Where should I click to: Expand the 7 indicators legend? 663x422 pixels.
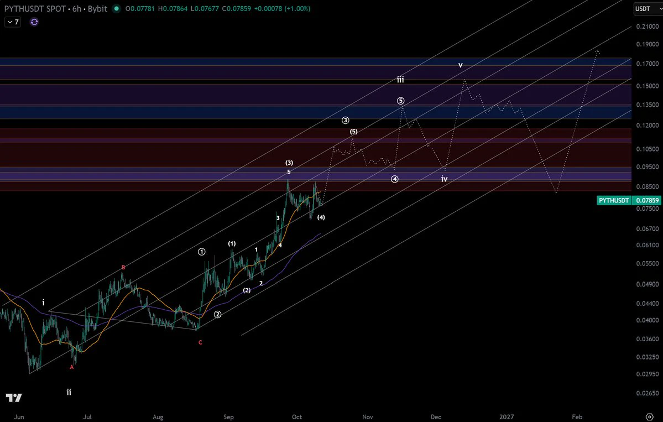click(x=13, y=22)
